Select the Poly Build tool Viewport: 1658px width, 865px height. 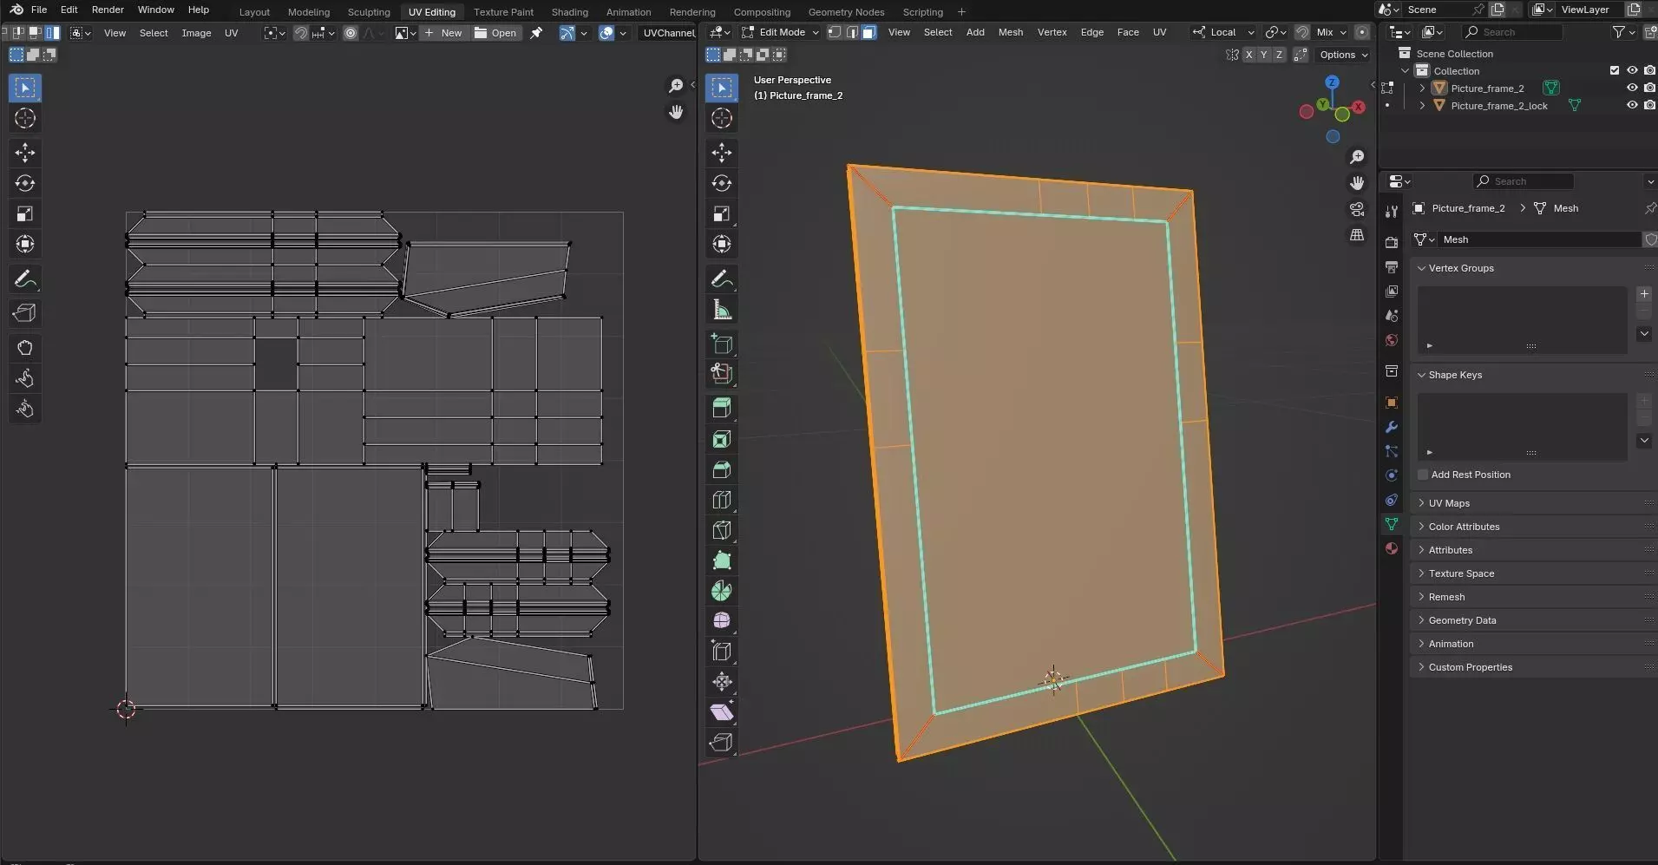pos(722,560)
